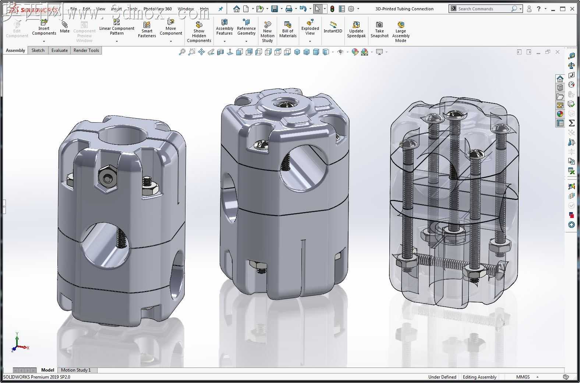Expand Insert Components dropdown arrow

pos(44,41)
